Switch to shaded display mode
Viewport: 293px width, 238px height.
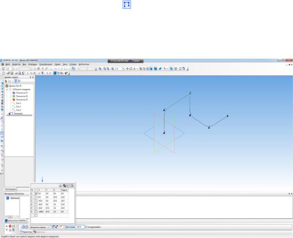(151, 69)
